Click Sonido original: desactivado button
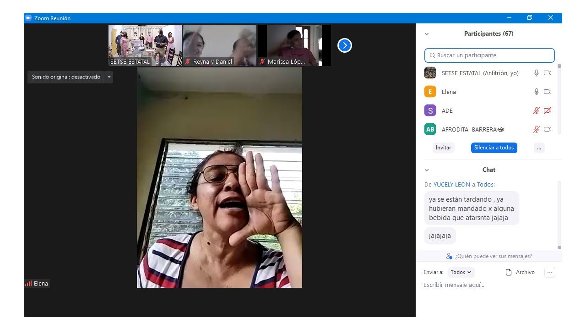586x330 pixels. coord(66,77)
